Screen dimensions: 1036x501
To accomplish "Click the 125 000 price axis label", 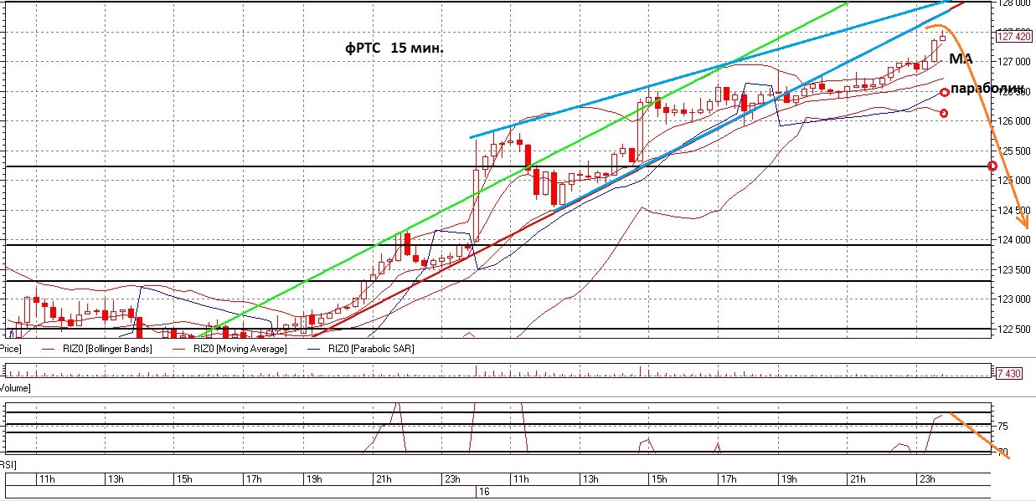I will pyautogui.click(x=1013, y=181).
